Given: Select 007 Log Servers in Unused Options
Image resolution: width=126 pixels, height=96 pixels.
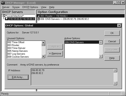Looking at the screenshot, I should [24, 54].
